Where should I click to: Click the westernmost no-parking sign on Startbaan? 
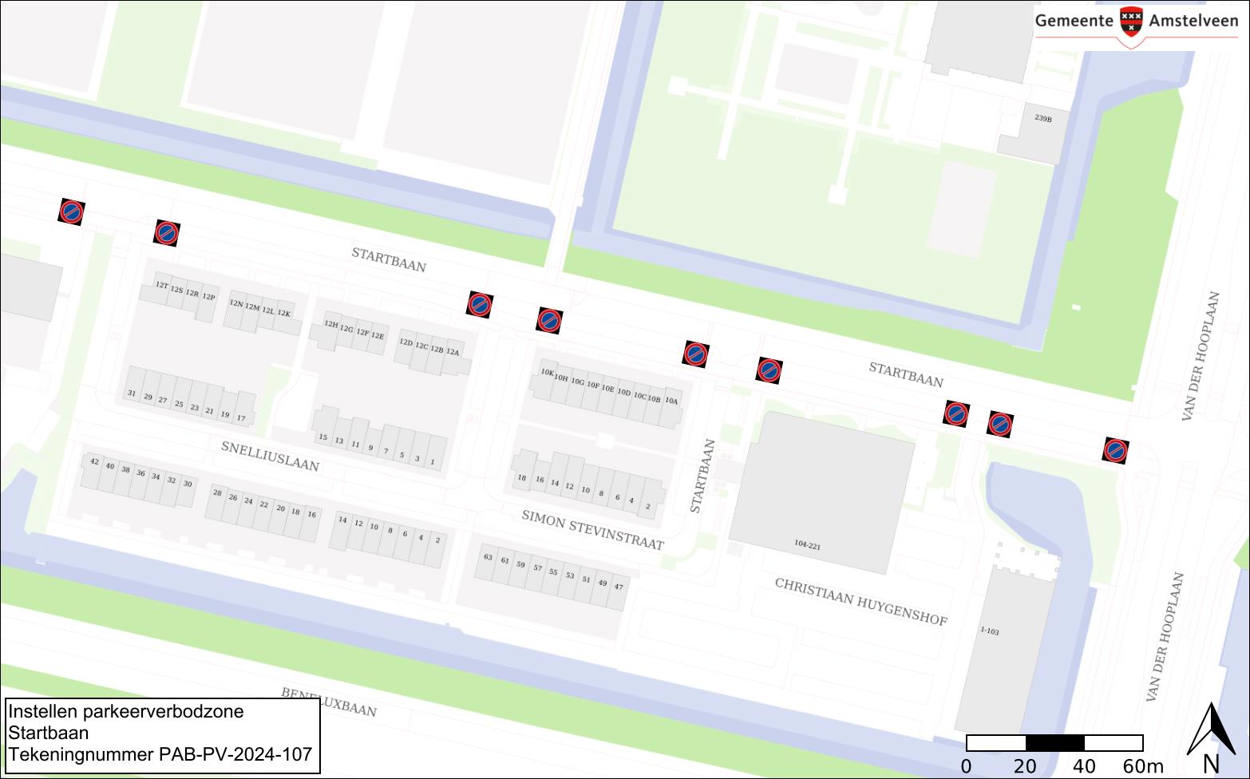(71, 212)
